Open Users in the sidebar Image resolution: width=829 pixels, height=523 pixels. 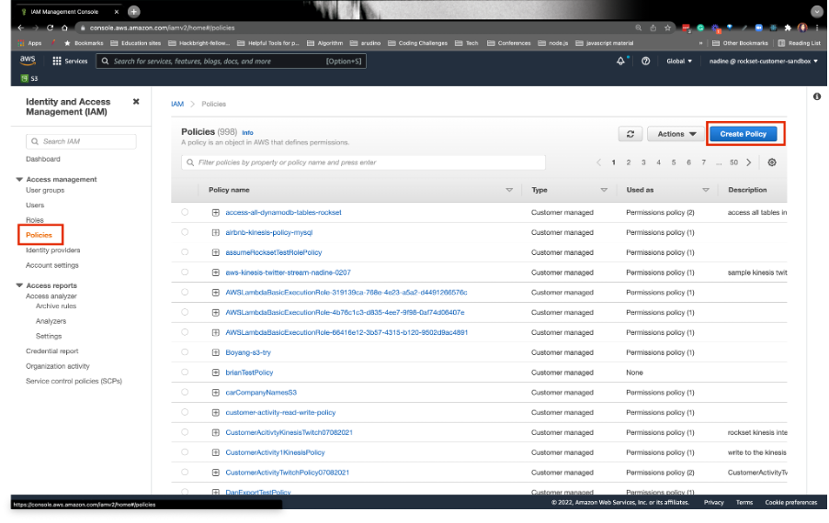(x=35, y=206)
